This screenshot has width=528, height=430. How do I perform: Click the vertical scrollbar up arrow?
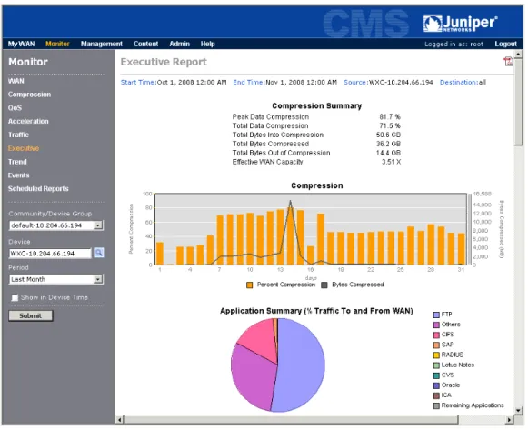click(518, 54)
